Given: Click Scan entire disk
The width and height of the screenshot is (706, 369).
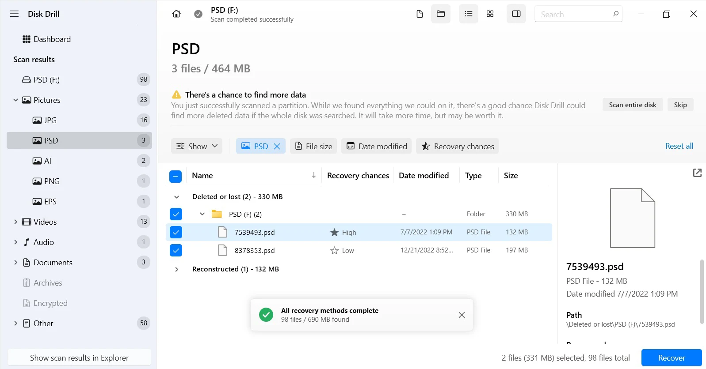Looking at the screenshot, I should click(633, 105).
